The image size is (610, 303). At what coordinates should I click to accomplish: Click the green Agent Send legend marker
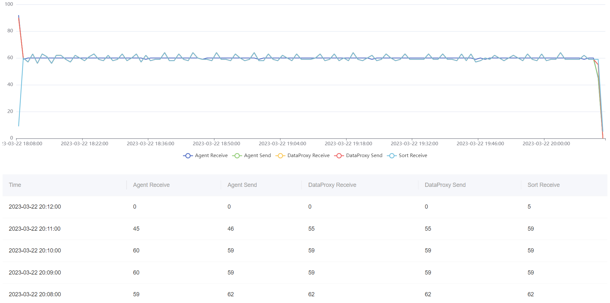pos(237,155)
